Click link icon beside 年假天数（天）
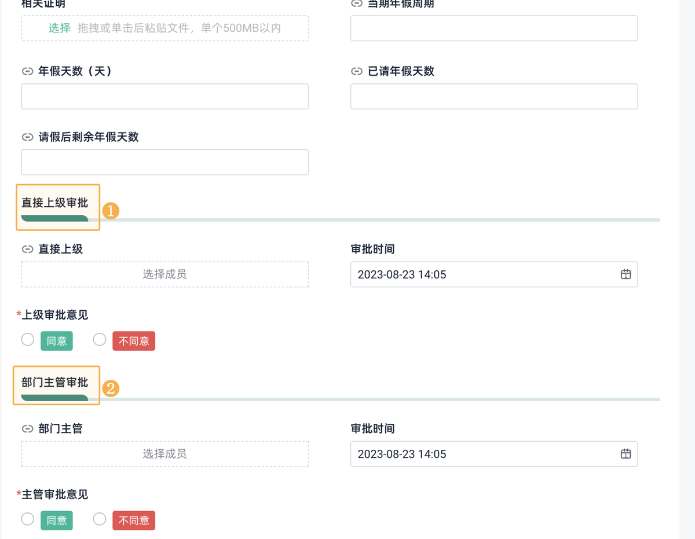The width and height of the screenshot is (695, 539). (27, 71)
